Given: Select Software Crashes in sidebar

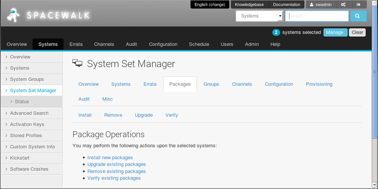Looking at the screenshot, I should point(31,169).
